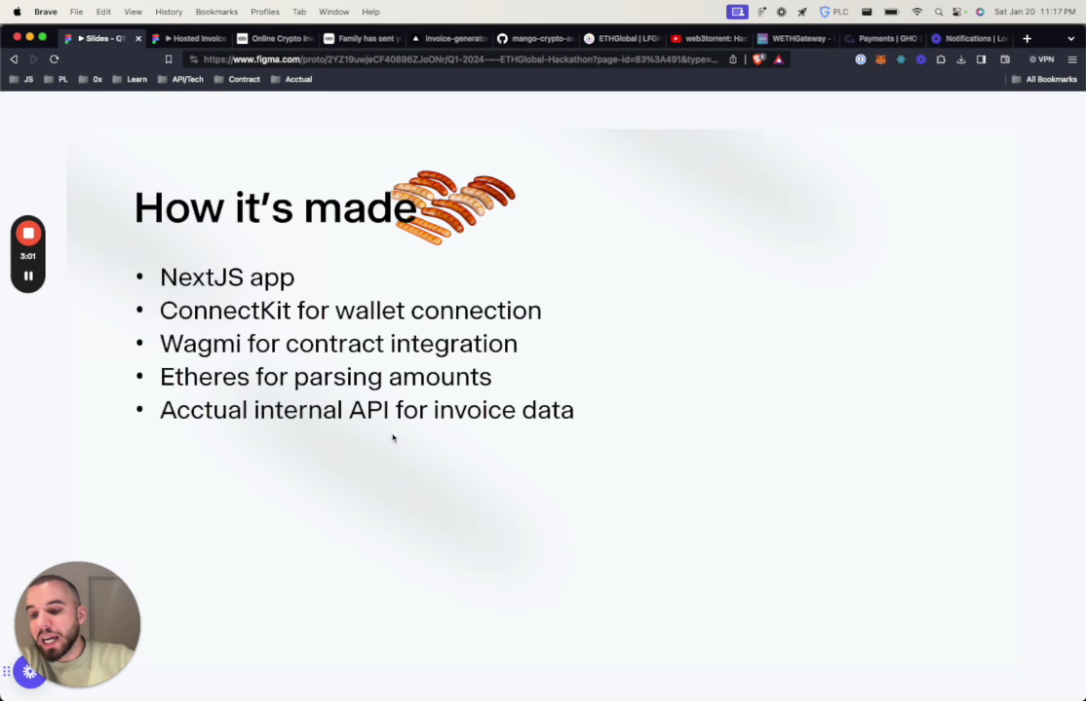Open the API/Tech bookmarks folder
The height and width of the screenshot is (701, 1086).
click(x=180, y=80)
